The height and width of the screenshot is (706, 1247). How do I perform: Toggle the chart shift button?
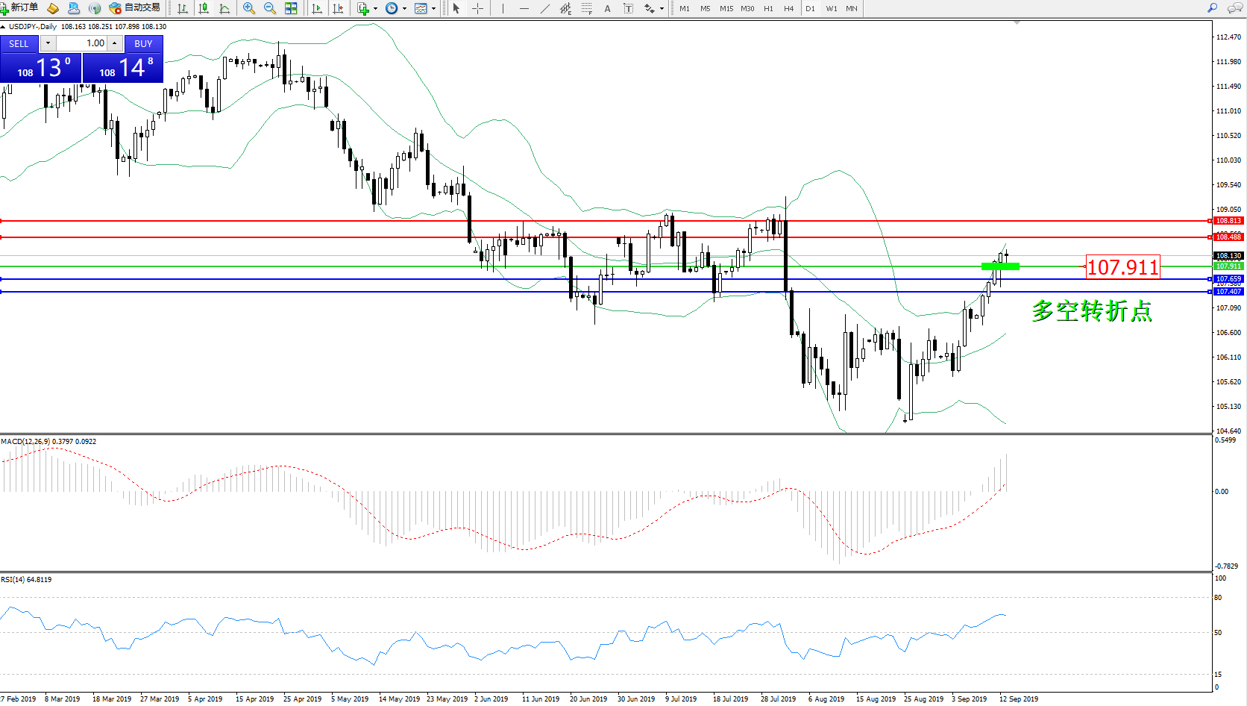tap(338, 8)
